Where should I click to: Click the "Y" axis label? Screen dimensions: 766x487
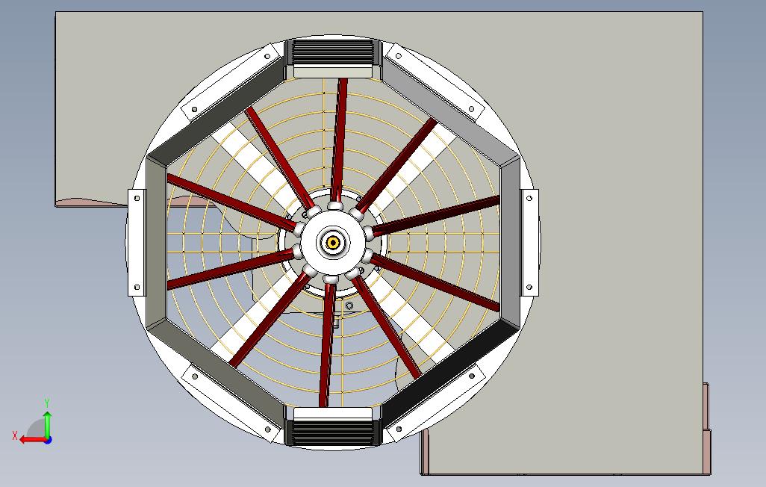click(x=47, y=403)
